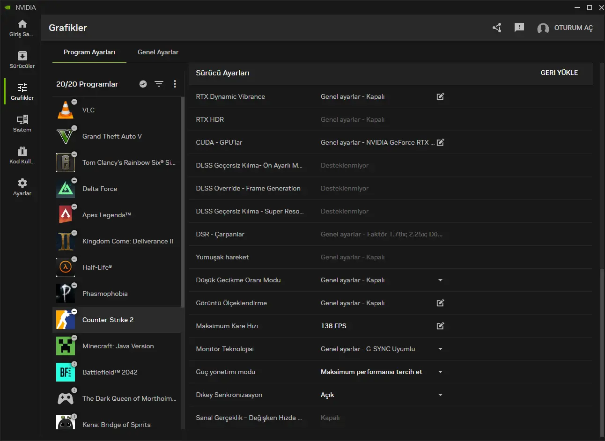Open the Güç yönetimi modu dropdown

pos(440,372)
